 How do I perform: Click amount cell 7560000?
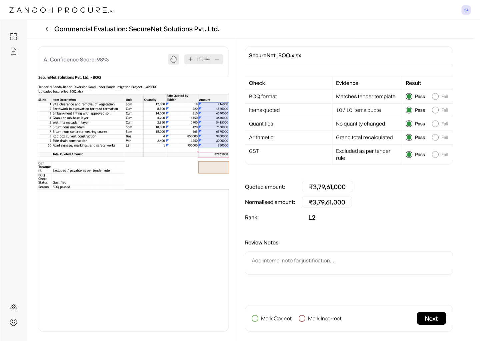tap(214, 127)
